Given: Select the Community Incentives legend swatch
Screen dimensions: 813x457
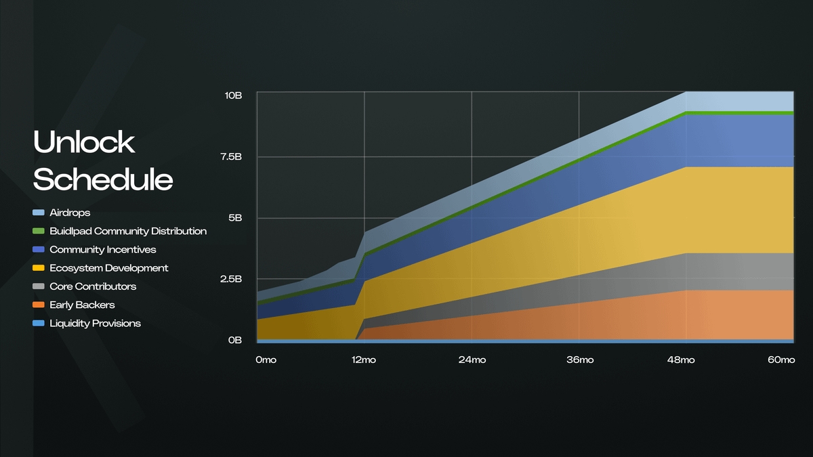Looking at the screenshot, I should click(x=39, y=250).
